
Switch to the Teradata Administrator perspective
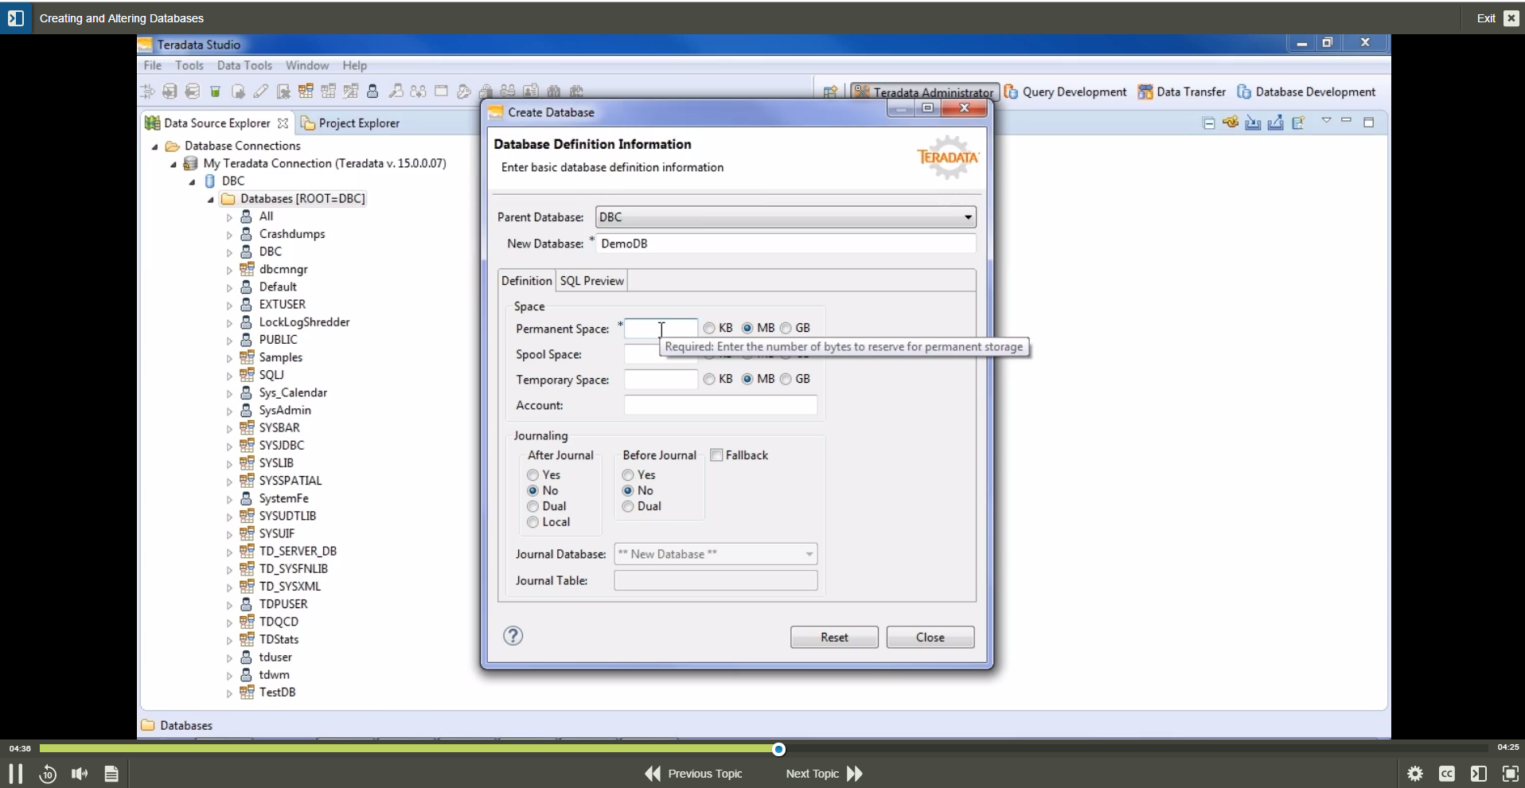pos(924,91)
